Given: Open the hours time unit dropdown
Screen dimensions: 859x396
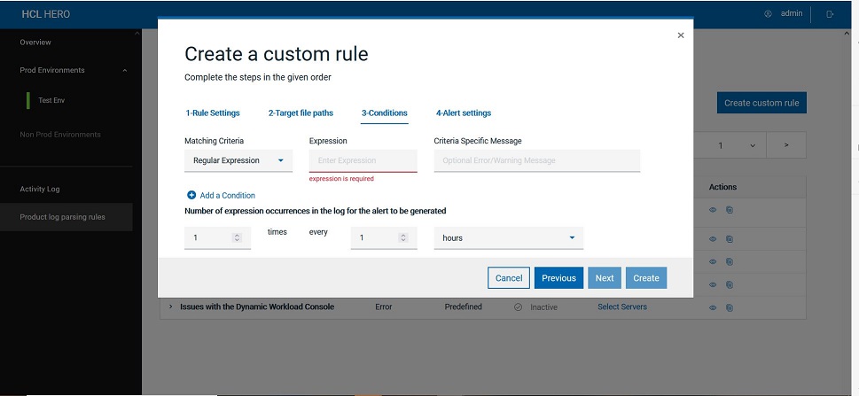Looking at the screenshot, I should click(508, 237).
